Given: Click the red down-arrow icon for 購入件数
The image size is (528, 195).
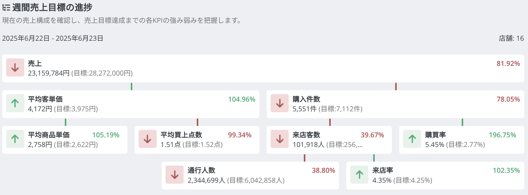Looking at the screenshot, I should coord(280,103).
